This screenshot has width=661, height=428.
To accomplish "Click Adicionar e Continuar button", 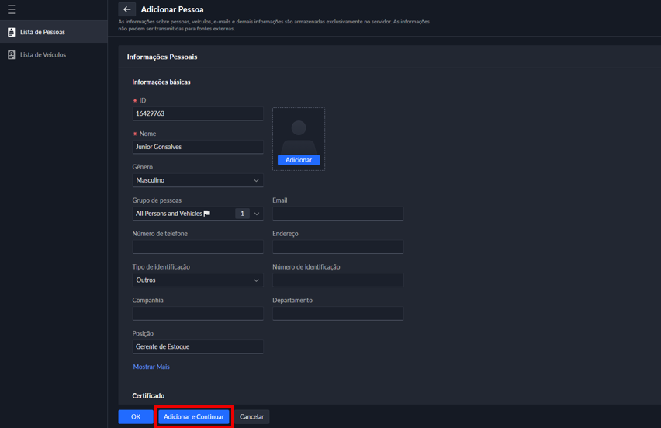I will tap(194, 417).
